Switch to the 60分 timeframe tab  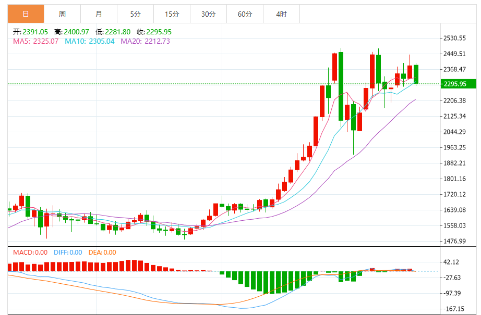pyautogui.click(x=245, y=14)
